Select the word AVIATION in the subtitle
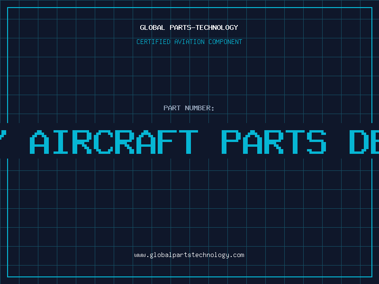 (x=189, y=42)
